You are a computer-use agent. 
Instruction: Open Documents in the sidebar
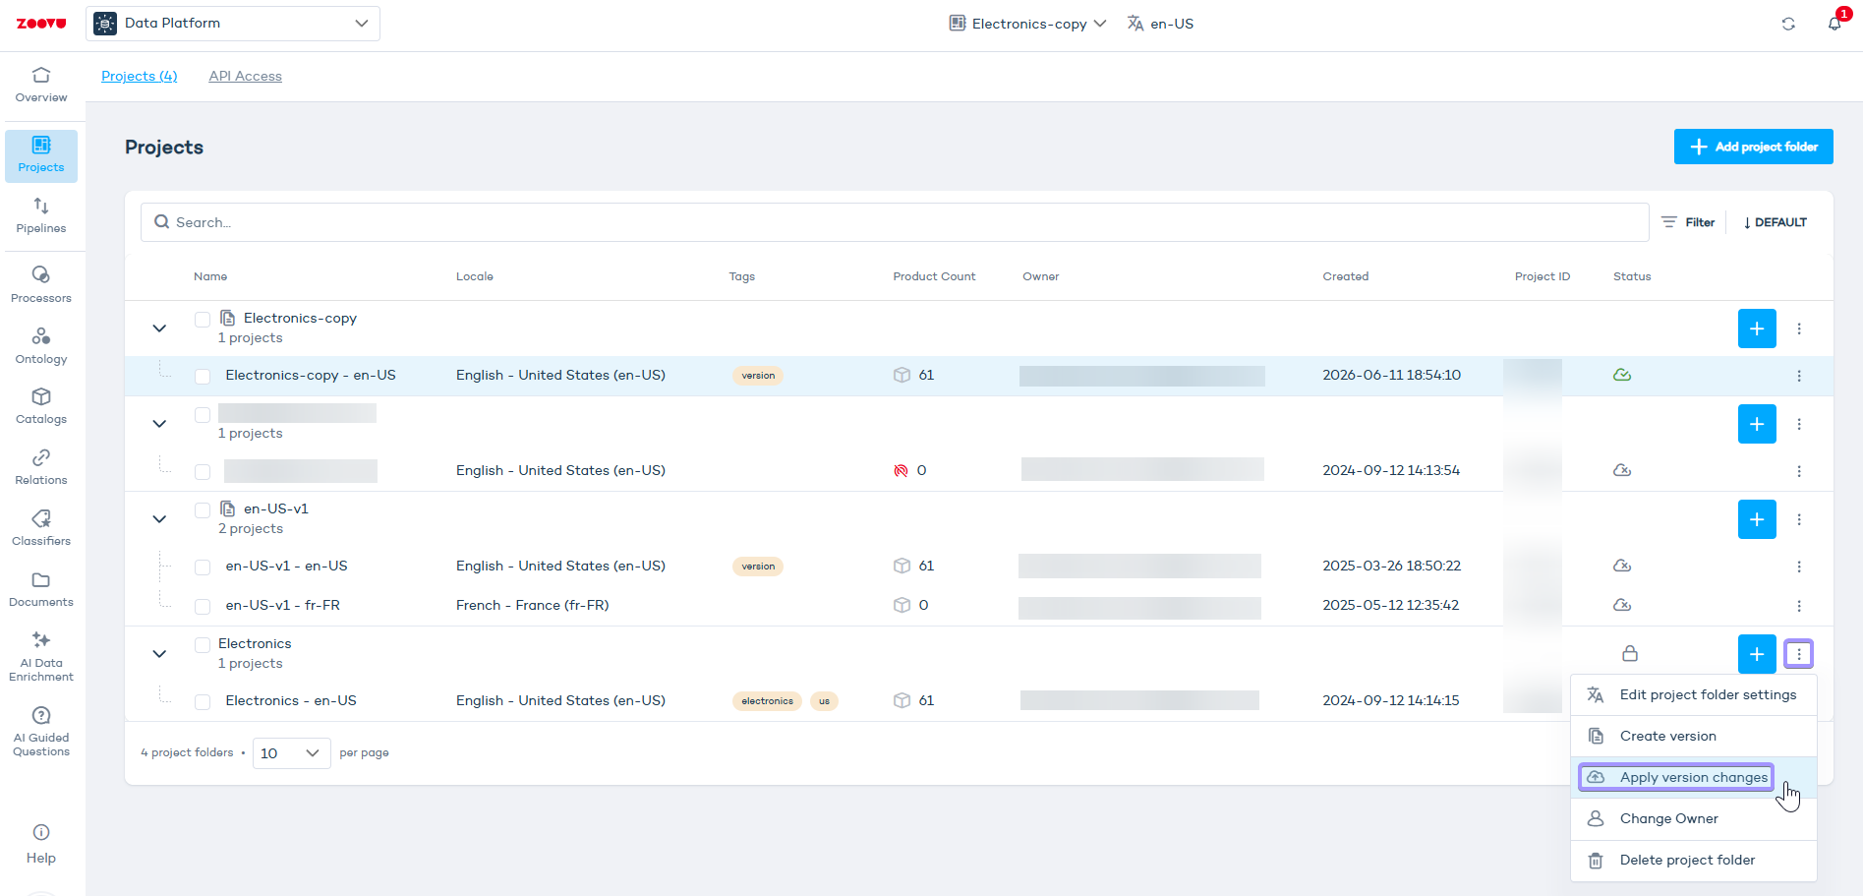pyautogui.click(x=41, y=589)
